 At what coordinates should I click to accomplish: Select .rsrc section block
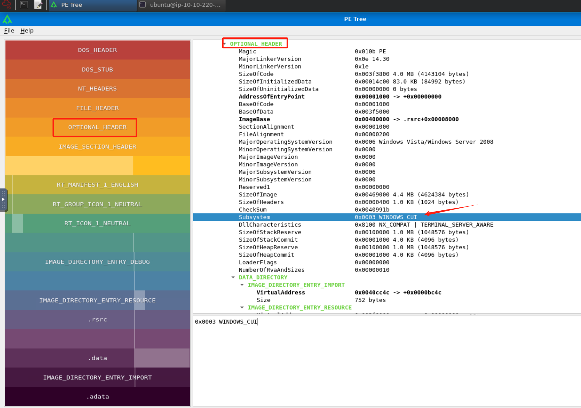click(97, 320)
